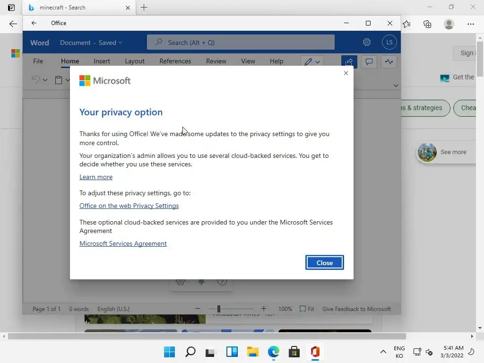This screenshot has width=484, height=363.
Task: Click the browser page vertical scrollbar
Action: [x=480, y=59]
